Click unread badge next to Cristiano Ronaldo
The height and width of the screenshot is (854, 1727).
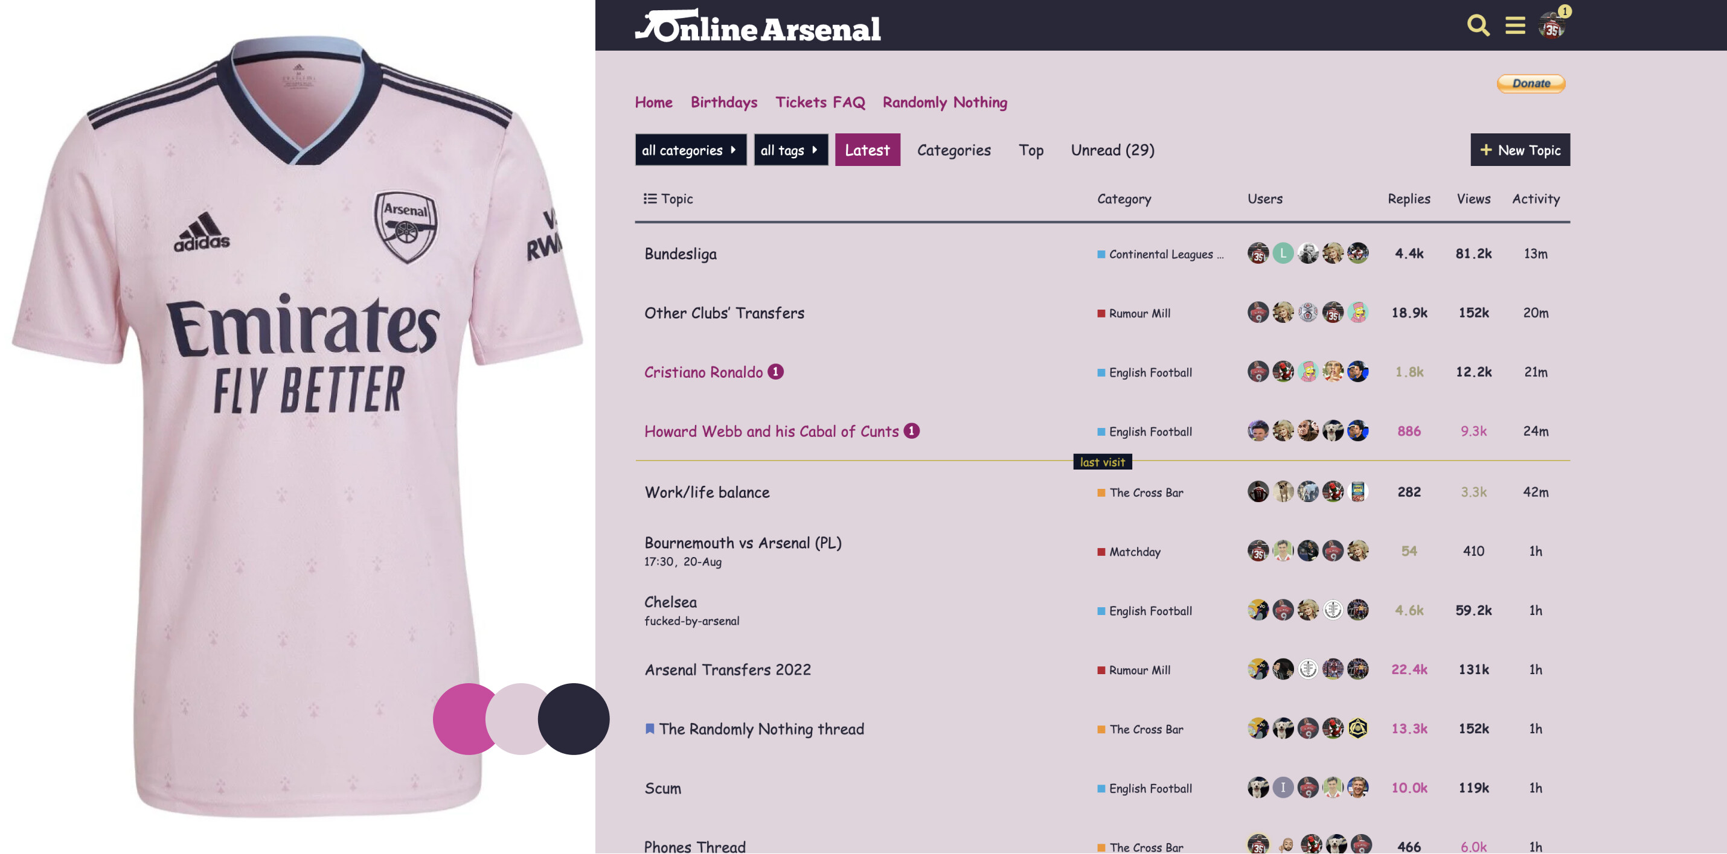point(775,371)
